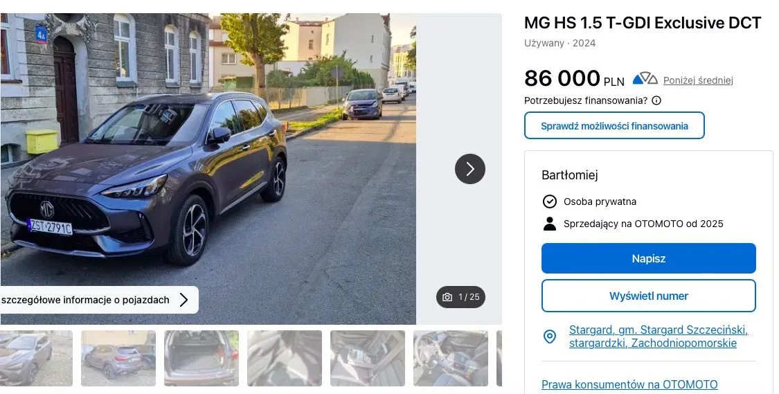Click 'Wyświetl numer' to reveal phone
The image size is (779, 394).
point(648,296)
